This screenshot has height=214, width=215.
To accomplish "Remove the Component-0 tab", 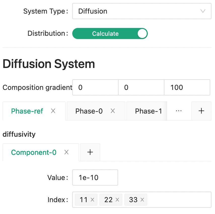I will coord(66,152).
